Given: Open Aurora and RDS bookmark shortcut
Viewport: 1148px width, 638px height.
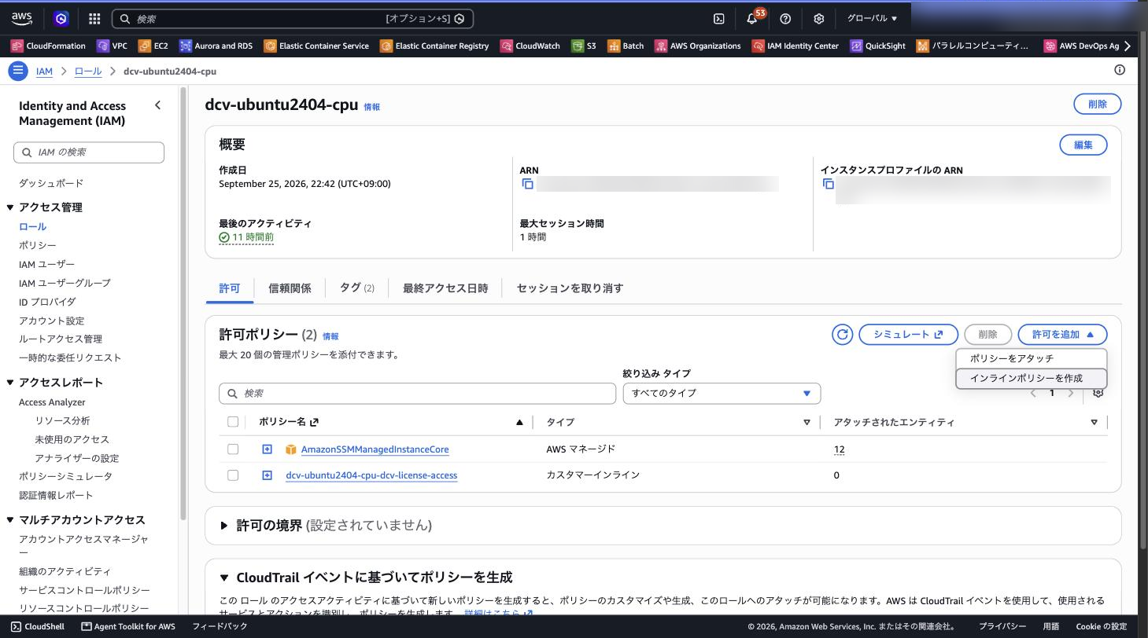Looking at the screenshot, I should 216,46.
